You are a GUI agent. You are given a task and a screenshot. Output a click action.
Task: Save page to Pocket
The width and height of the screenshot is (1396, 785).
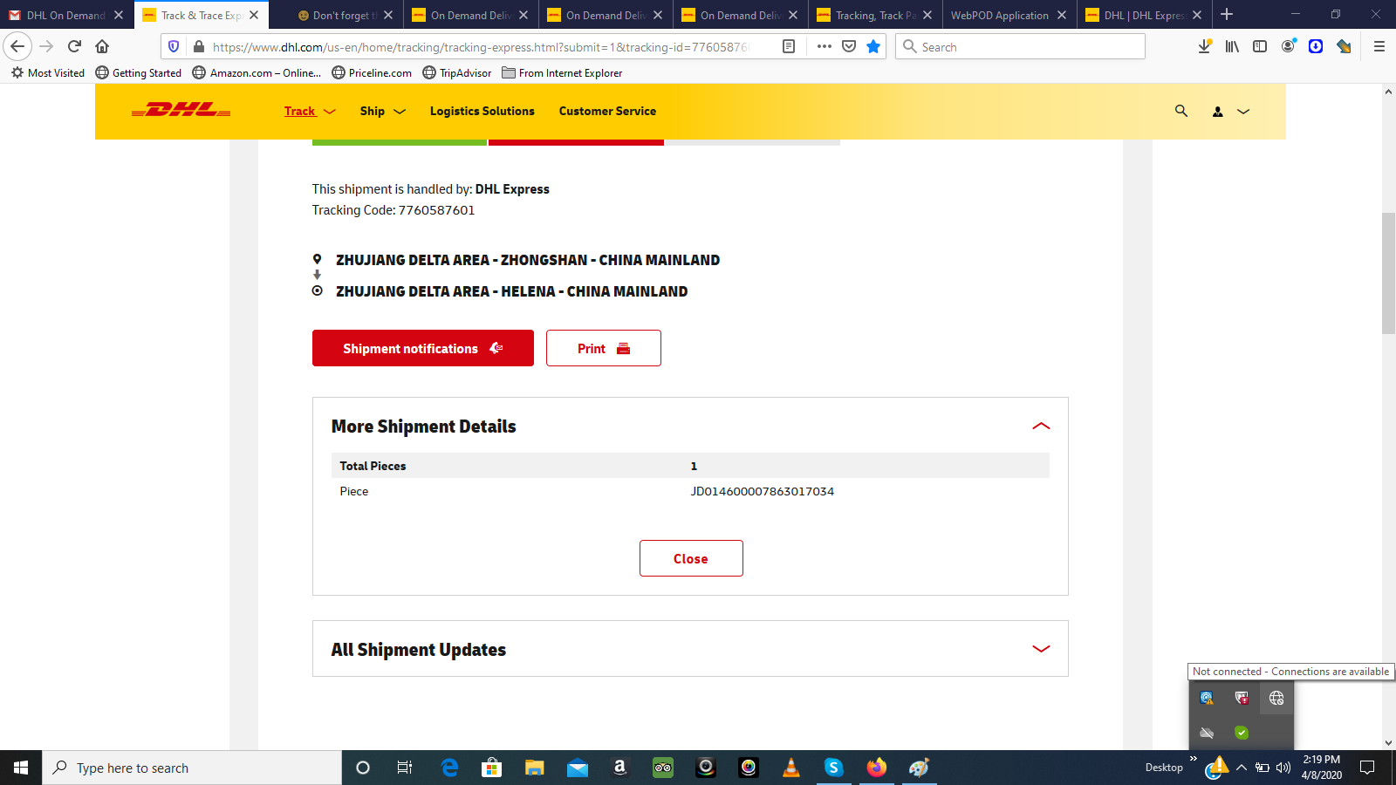click(849, 47)
